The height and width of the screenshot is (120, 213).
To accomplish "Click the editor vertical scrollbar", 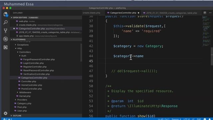I will 212,56.
